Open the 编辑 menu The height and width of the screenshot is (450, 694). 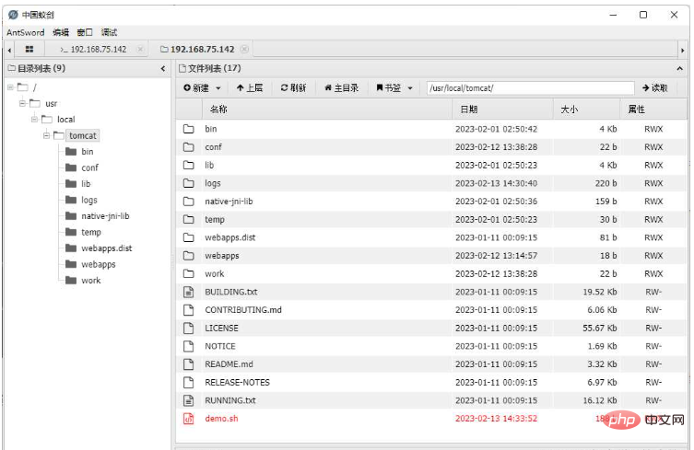point(61,32)
